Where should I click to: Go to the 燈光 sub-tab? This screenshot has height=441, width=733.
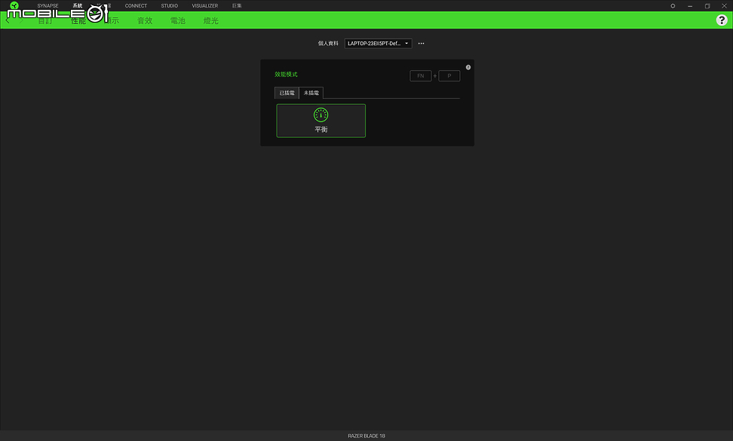click(211, 20)
